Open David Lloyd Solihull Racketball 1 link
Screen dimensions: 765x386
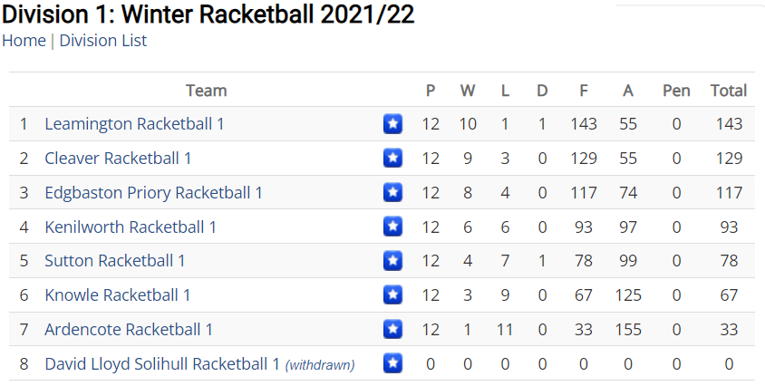point(162,364)
